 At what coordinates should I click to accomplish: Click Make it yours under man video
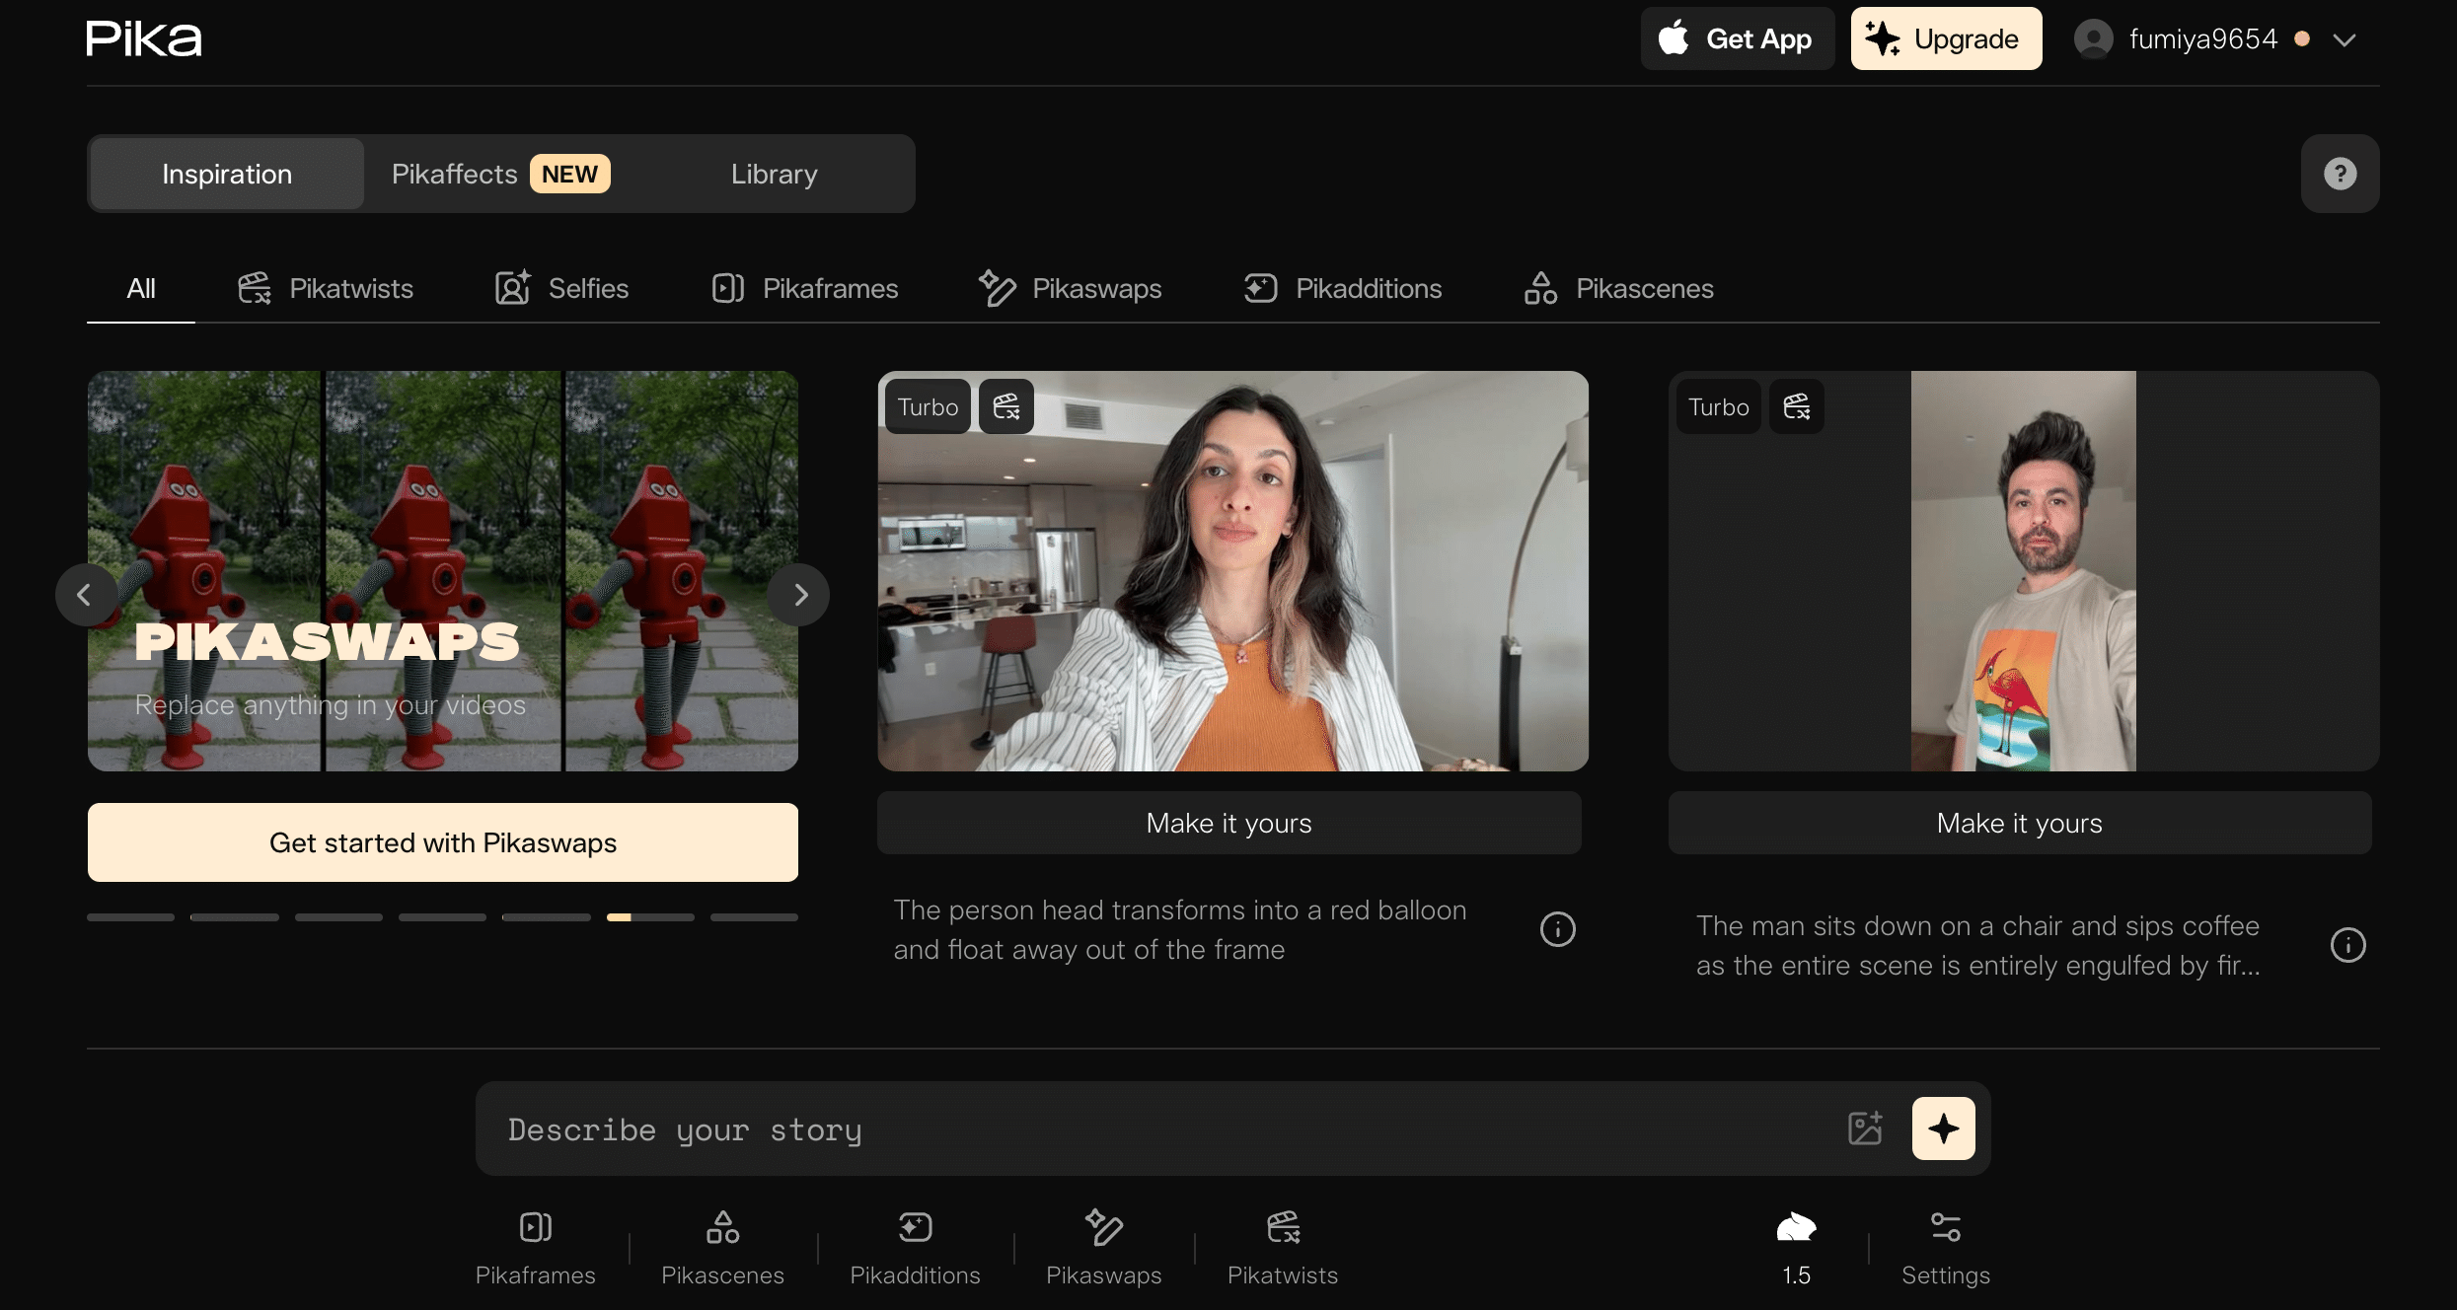(2020, 823)
